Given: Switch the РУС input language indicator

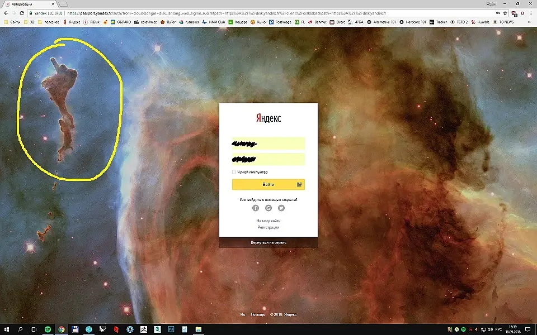Looking at the screenshot, I should click(498, 329).
